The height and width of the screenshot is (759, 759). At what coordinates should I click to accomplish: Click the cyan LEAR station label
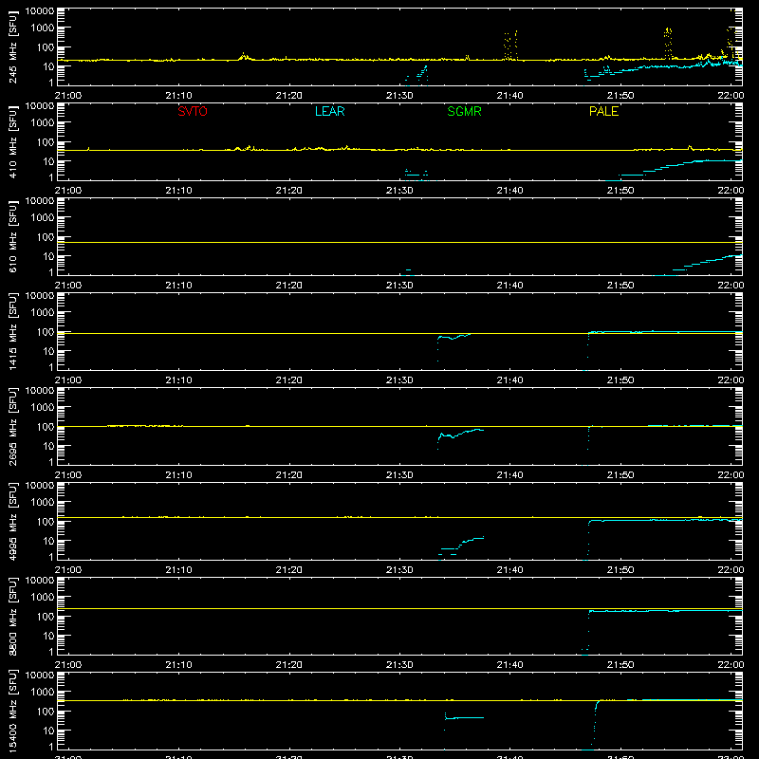click(329, 111)
